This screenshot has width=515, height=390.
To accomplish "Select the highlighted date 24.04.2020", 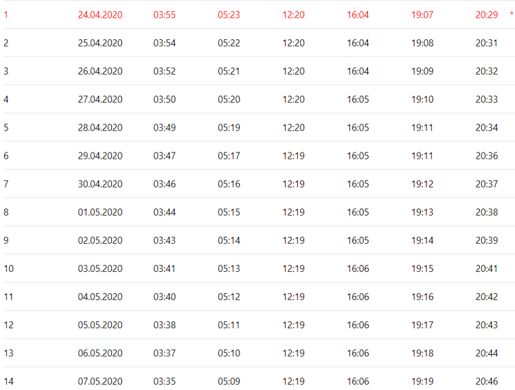I will pos(100,14).
